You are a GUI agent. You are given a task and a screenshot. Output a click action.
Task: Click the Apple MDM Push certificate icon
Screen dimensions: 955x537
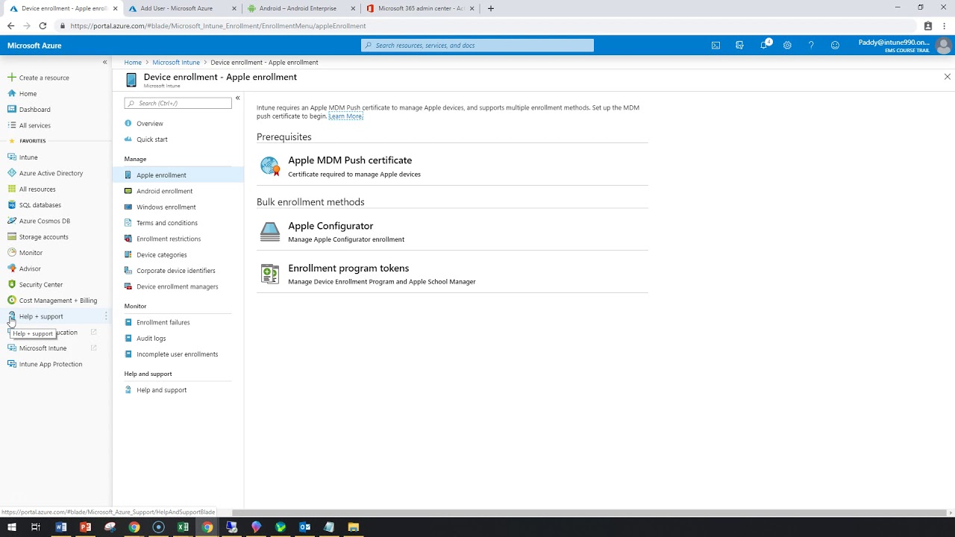269,166
